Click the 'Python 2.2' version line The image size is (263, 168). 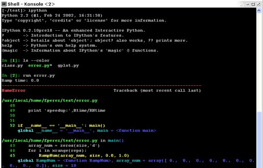point(52,15)
